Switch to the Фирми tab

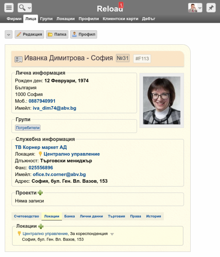(x=14, y=19)
